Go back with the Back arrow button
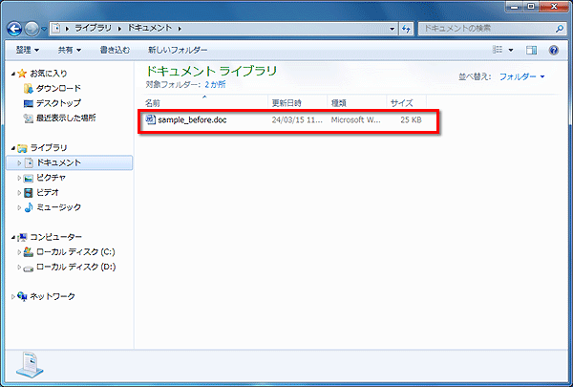This screenshot has width=573, height=387. [14, 29]
